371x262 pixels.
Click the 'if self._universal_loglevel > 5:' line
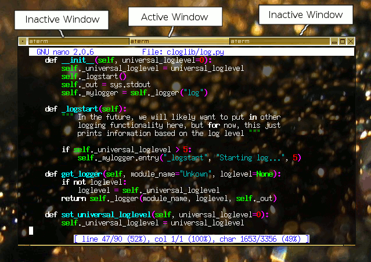click(x=127, y=149)
